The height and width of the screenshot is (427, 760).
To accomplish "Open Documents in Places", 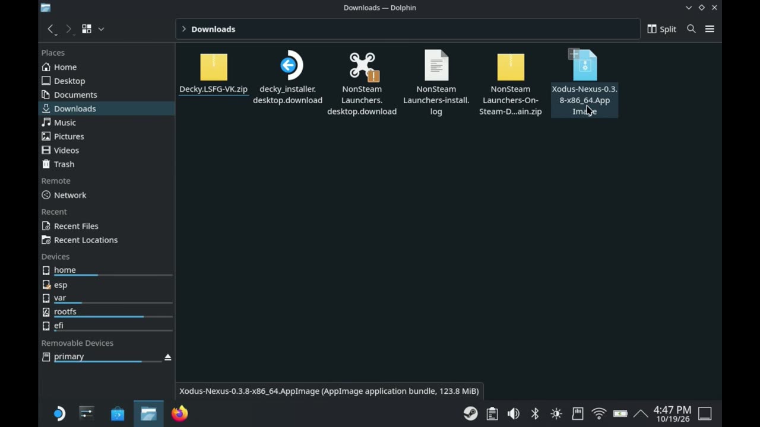I will [107, 95].
